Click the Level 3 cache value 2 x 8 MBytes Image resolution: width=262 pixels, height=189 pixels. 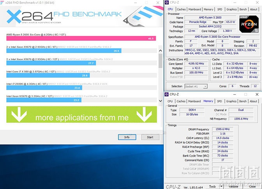(235, 77)
